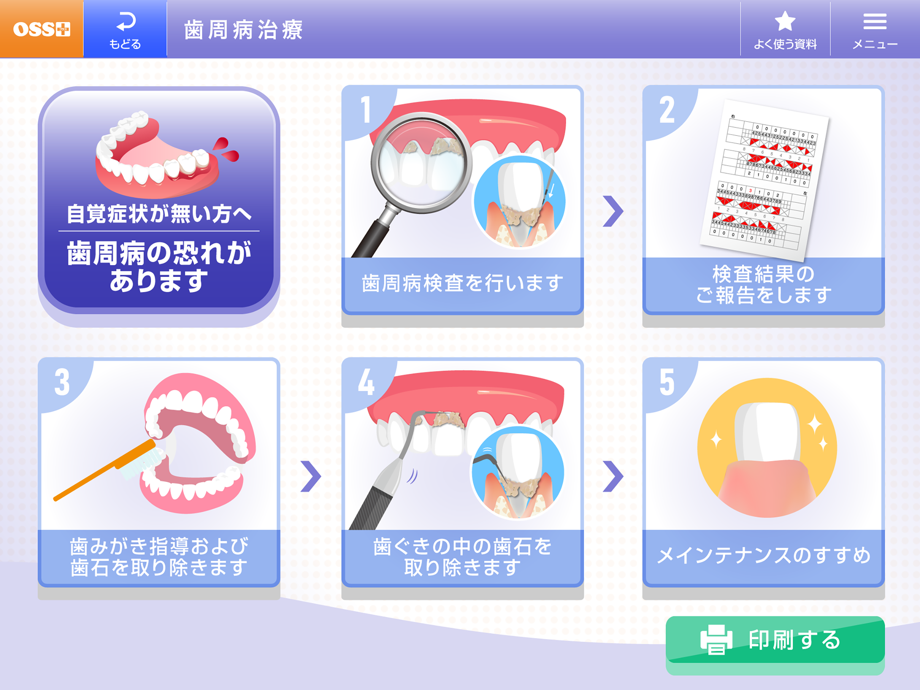Click the 歯周病治療 page title
Image resolution: width=920 pixels, height=690 pixels.
[x=243, y=30]
